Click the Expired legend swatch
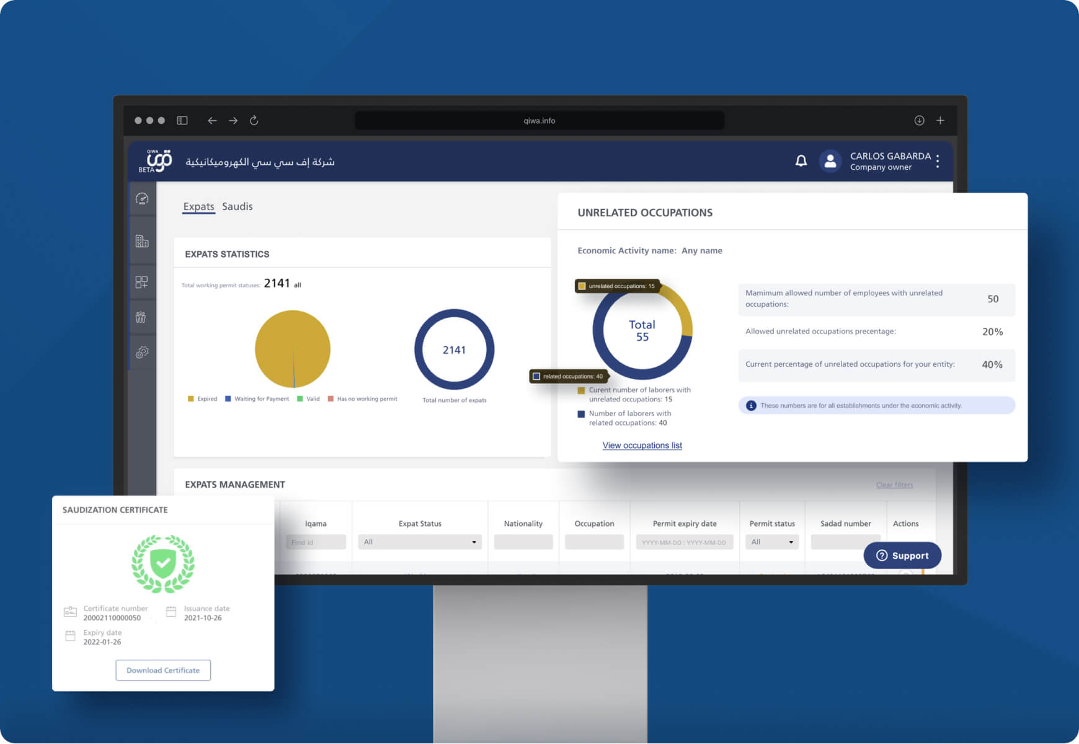Image resolution: width=1079 pixels, height=744 pixels. [x=191, y=399]
